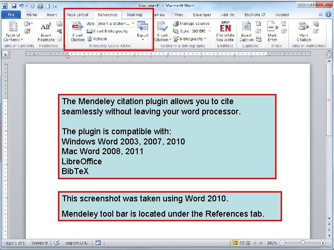This screenshot has width=334, height=250.
Task: Switch to Outline view
Action: tap(255, 243)
